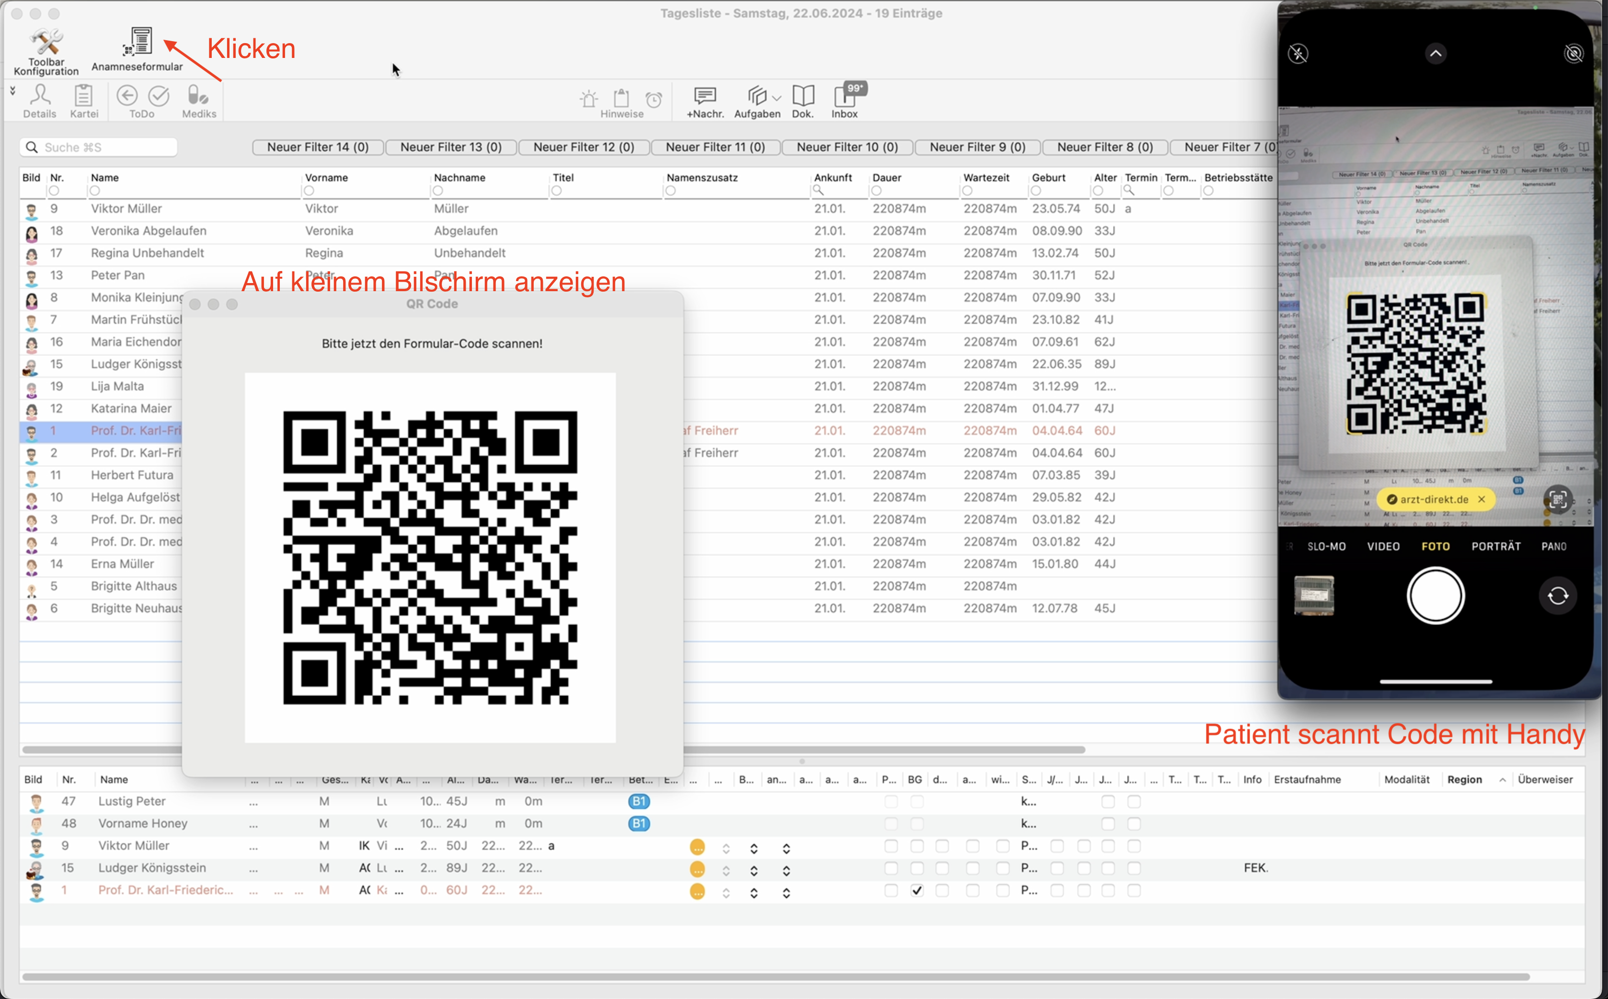
Task: Expand the toolbar overflow chevron at left
Action: [12, 91]
